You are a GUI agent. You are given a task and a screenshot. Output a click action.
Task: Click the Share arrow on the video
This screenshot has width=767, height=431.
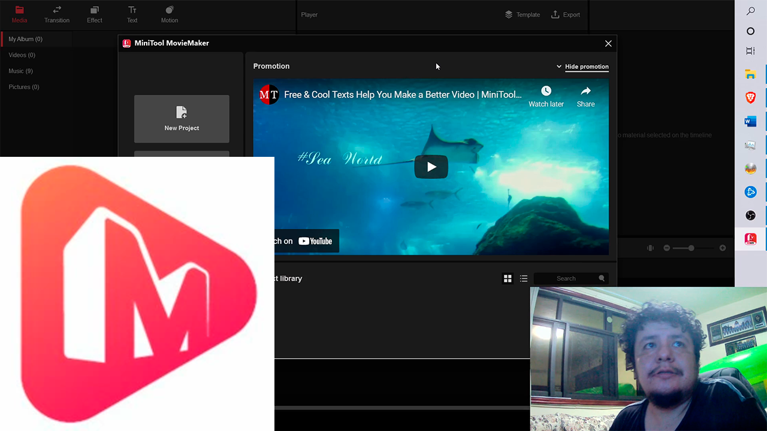585,91
